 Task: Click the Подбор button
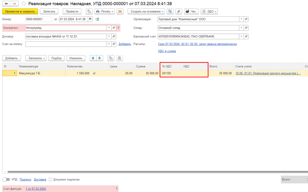56,58
